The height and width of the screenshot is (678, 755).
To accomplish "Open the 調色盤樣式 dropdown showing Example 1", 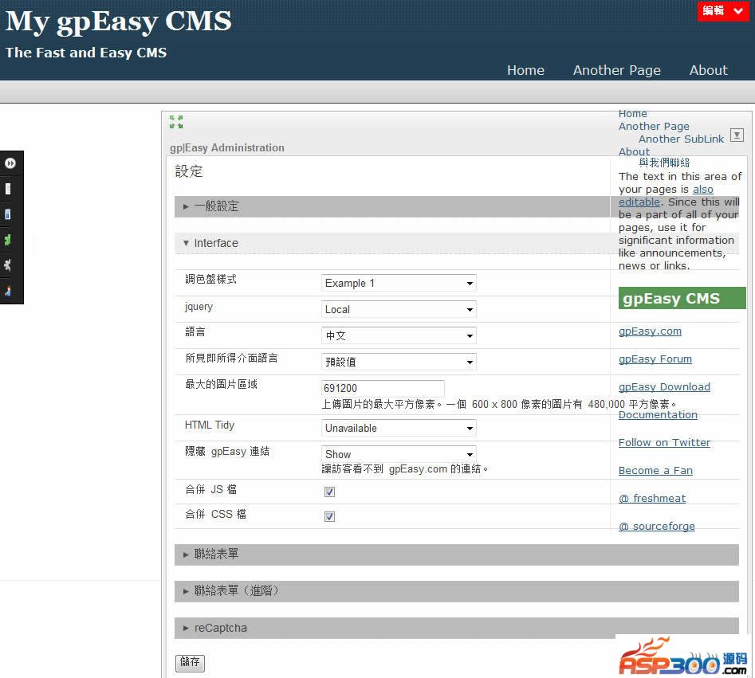I will pos(399,283).
